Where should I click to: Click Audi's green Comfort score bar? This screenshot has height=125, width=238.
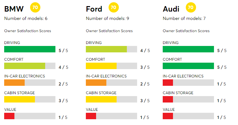188,66
